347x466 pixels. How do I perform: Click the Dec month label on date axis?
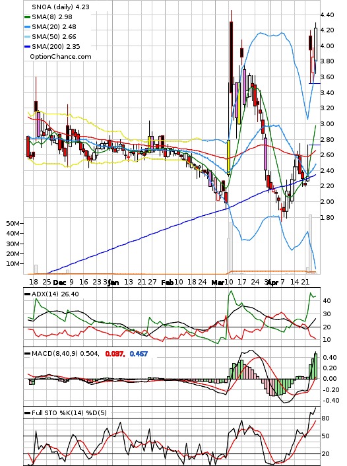click(59, 283)
